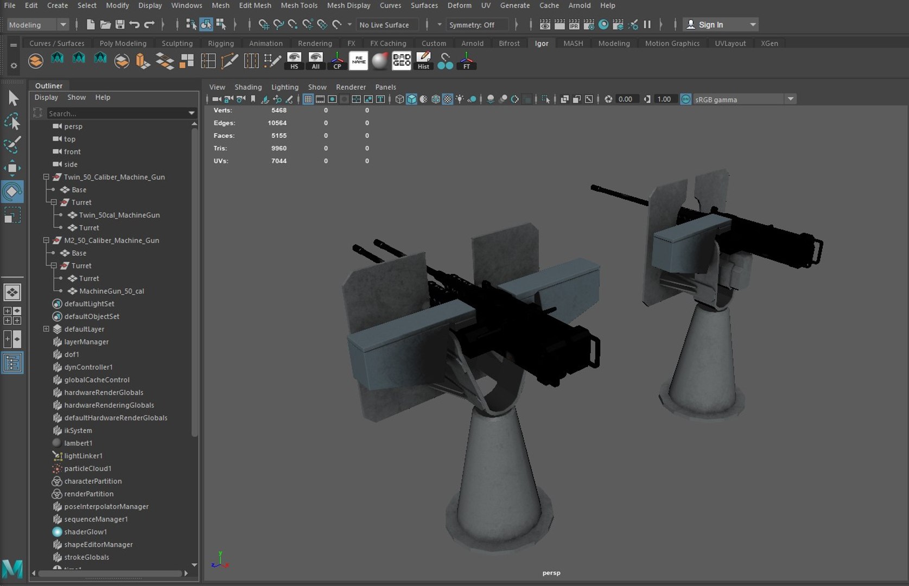Switch to the Arnold shelf tab
The height and width of the screenshot is (586, 909).
coord(472,43)
